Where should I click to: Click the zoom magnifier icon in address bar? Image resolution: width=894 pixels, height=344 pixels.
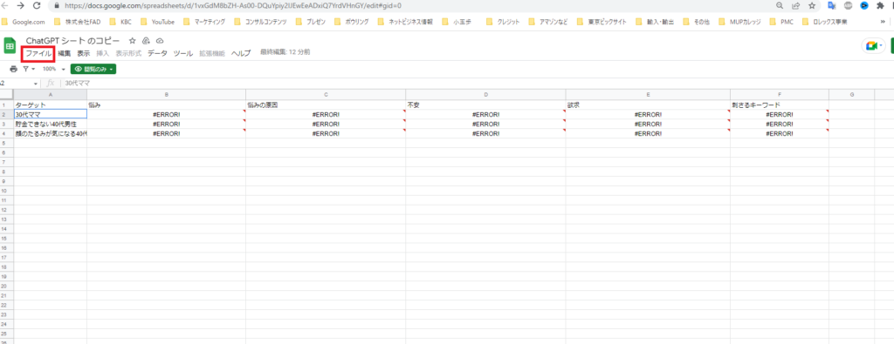(x=780, y=6)
